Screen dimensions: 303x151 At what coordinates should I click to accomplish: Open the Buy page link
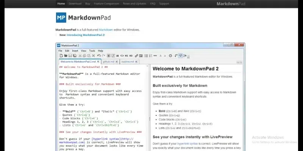(x=88, y=3)
